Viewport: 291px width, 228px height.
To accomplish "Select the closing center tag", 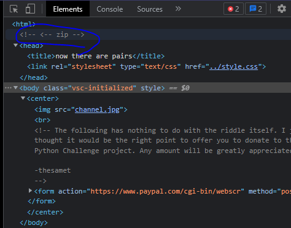I will (45, 212).
